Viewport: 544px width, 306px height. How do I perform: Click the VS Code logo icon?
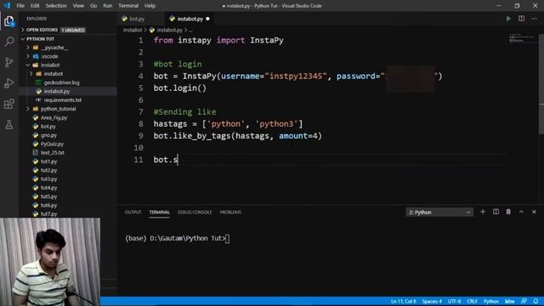click(x=7, y=6)
